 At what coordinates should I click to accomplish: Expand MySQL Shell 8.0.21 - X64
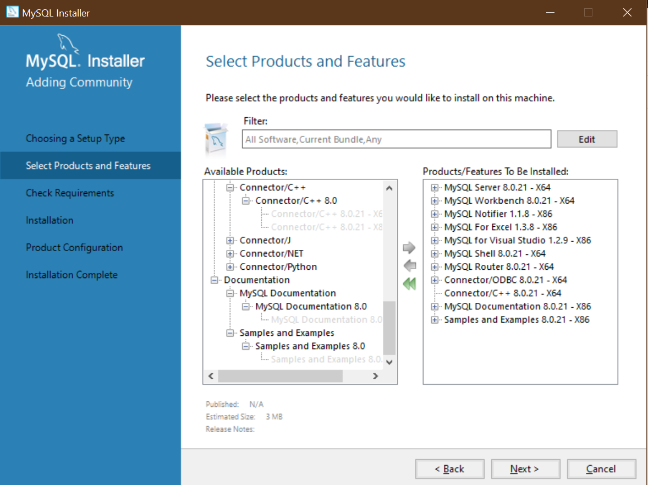pyautogui.click(x=435, y=254)
